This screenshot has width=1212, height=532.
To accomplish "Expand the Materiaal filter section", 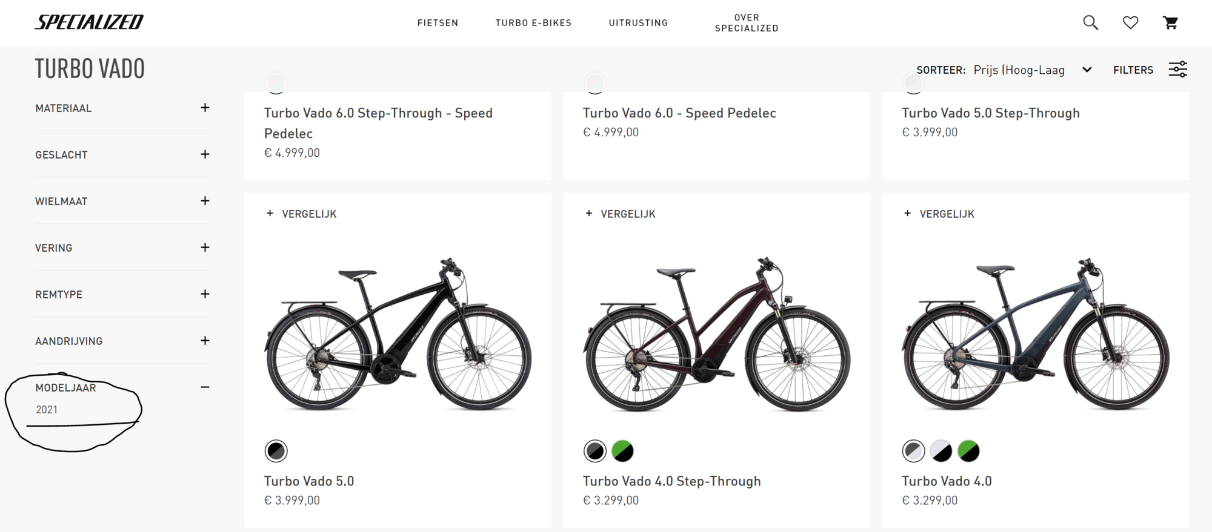I will pyautogui.click(x=205, y=108).
